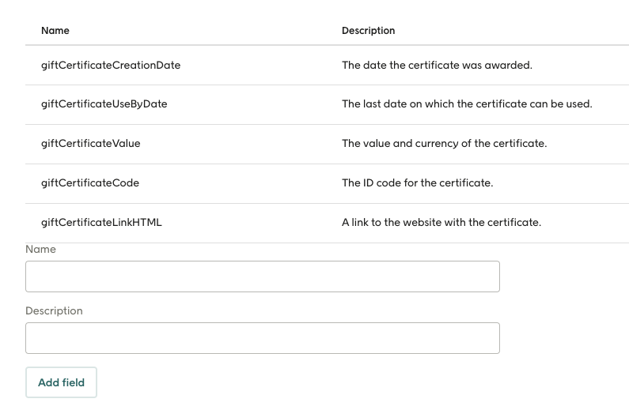629x410 pixels.
Task: Focus the Name input field
Action: click(263, 276)
